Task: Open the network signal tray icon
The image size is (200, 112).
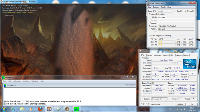Action: [181, 109]
